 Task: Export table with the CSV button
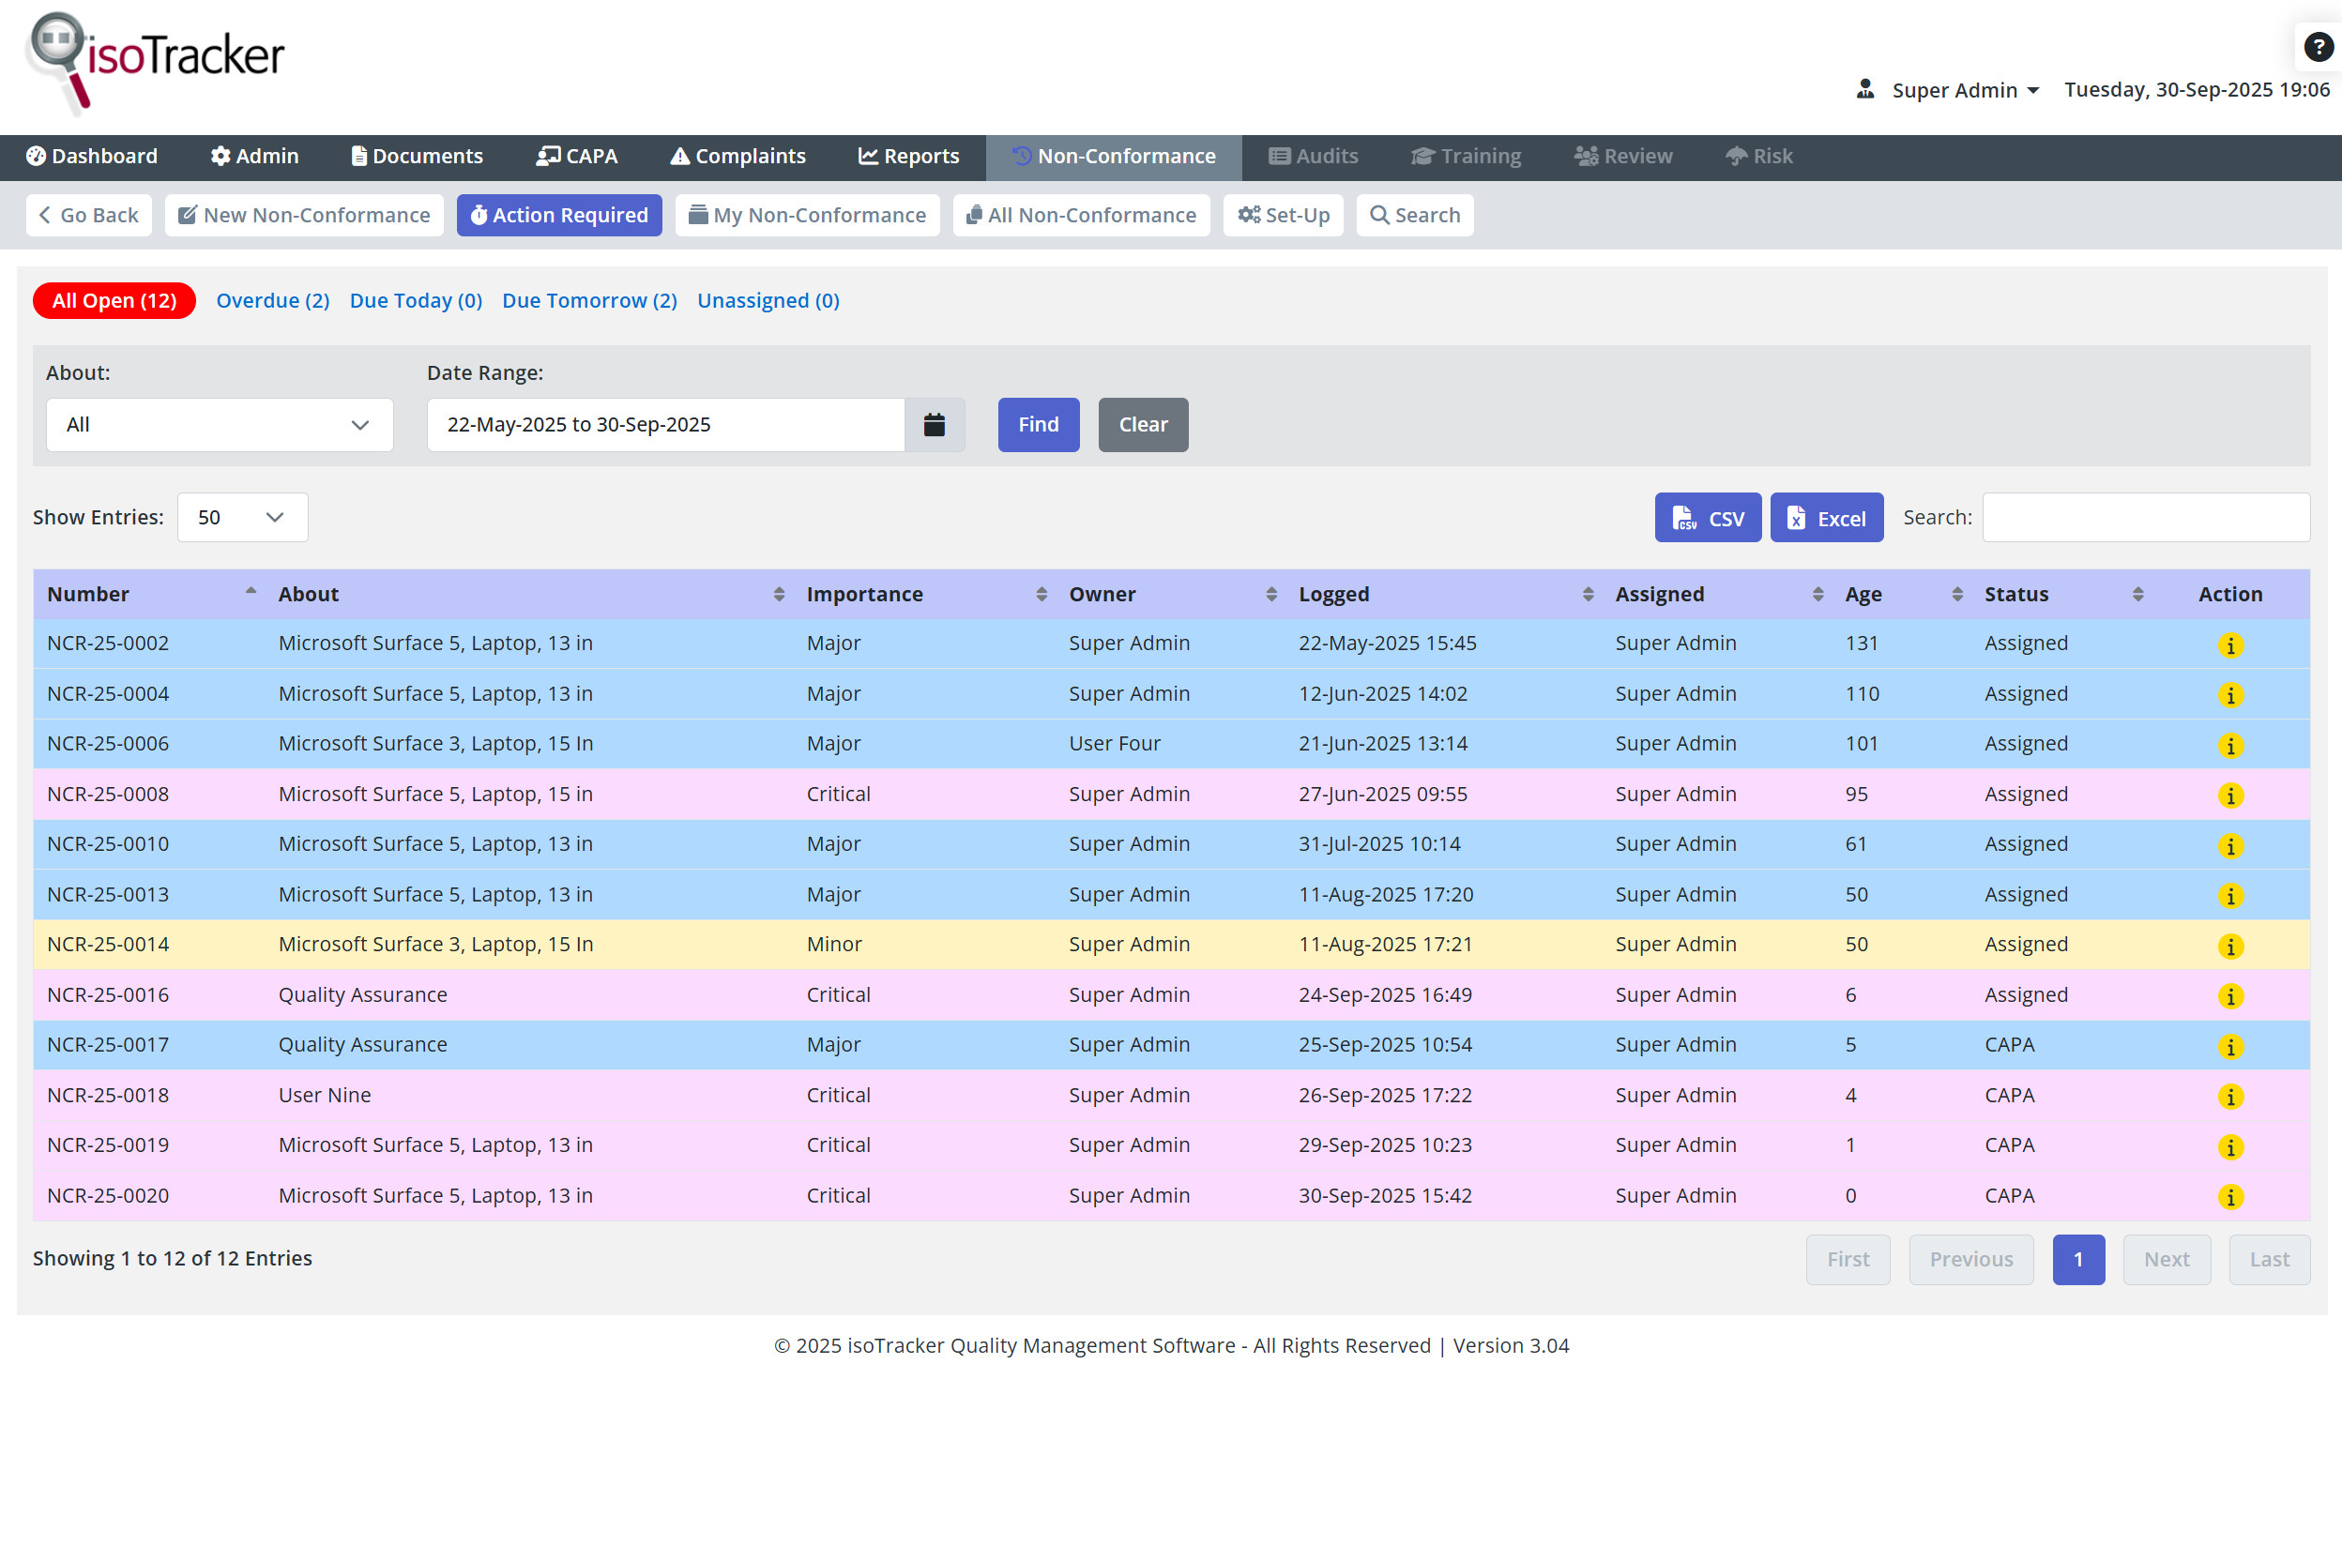click(1707, 518)
